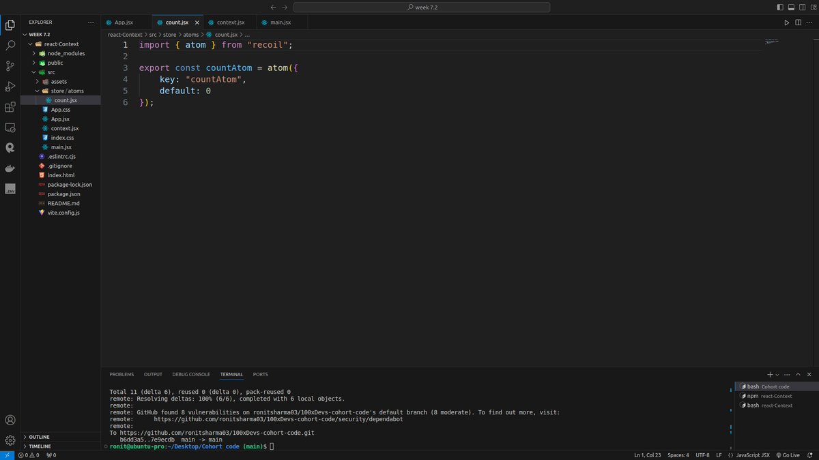Expand the TIMELINE section
The image size is (819, 460).
61,446
